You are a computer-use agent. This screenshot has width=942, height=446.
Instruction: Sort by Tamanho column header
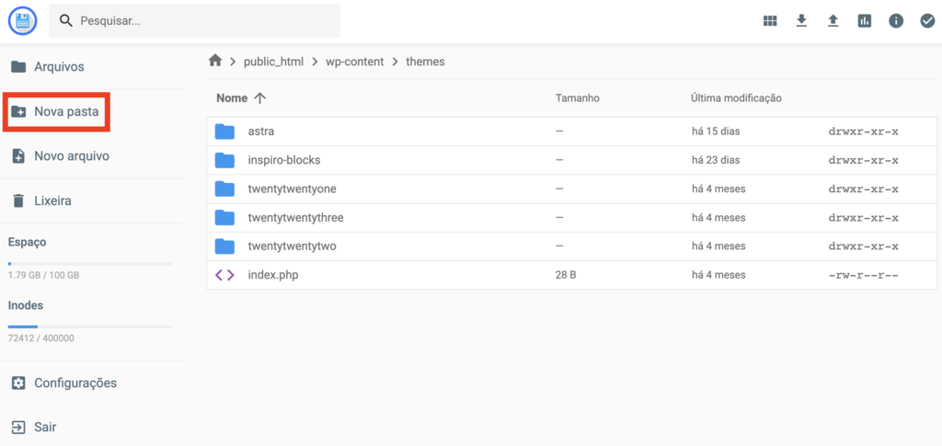point(578,97)
